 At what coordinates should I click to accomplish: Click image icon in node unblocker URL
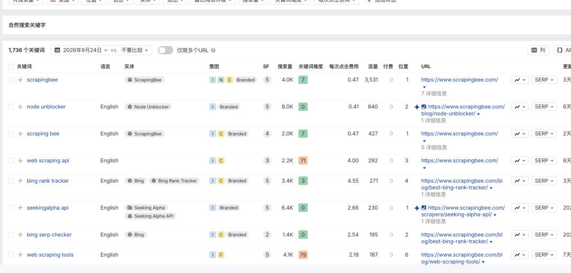424,107
